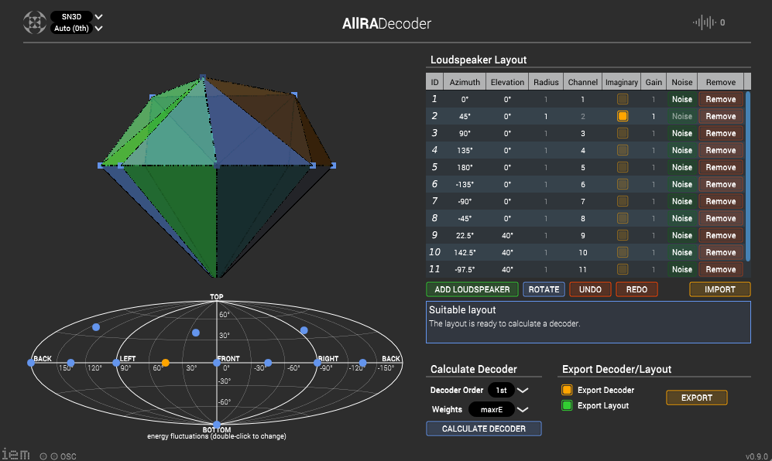772x461 pixels.
Task: Click the UNDO button
Action: tap(590, 289)
